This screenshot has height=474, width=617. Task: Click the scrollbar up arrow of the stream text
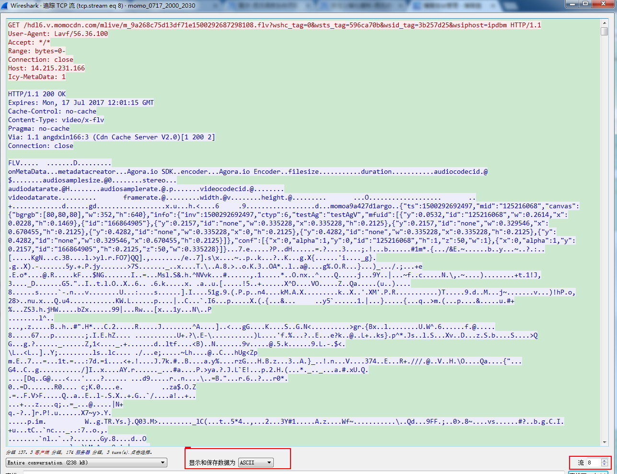point(605,23)
